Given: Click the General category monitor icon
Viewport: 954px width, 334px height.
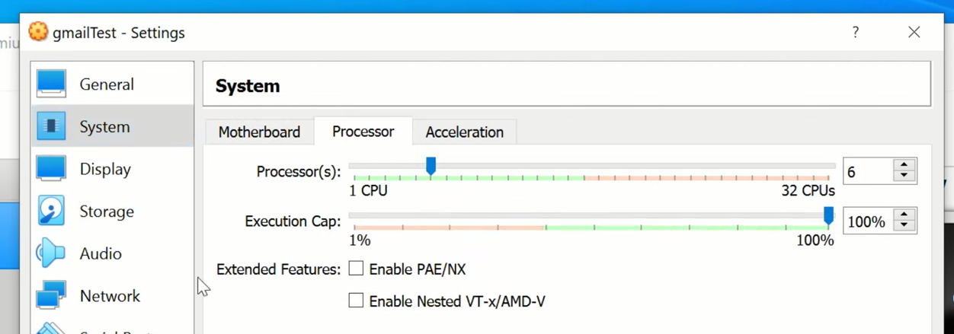Looking at the screenshot, I should (51, 84).
